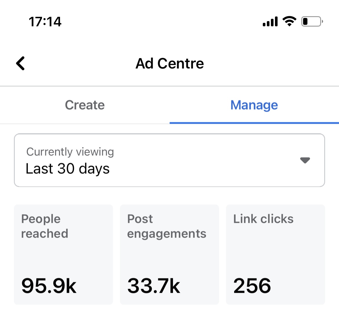Tap the cellular signal bars icon
Viewport: 339px width, 324px height.
[270, 21]
